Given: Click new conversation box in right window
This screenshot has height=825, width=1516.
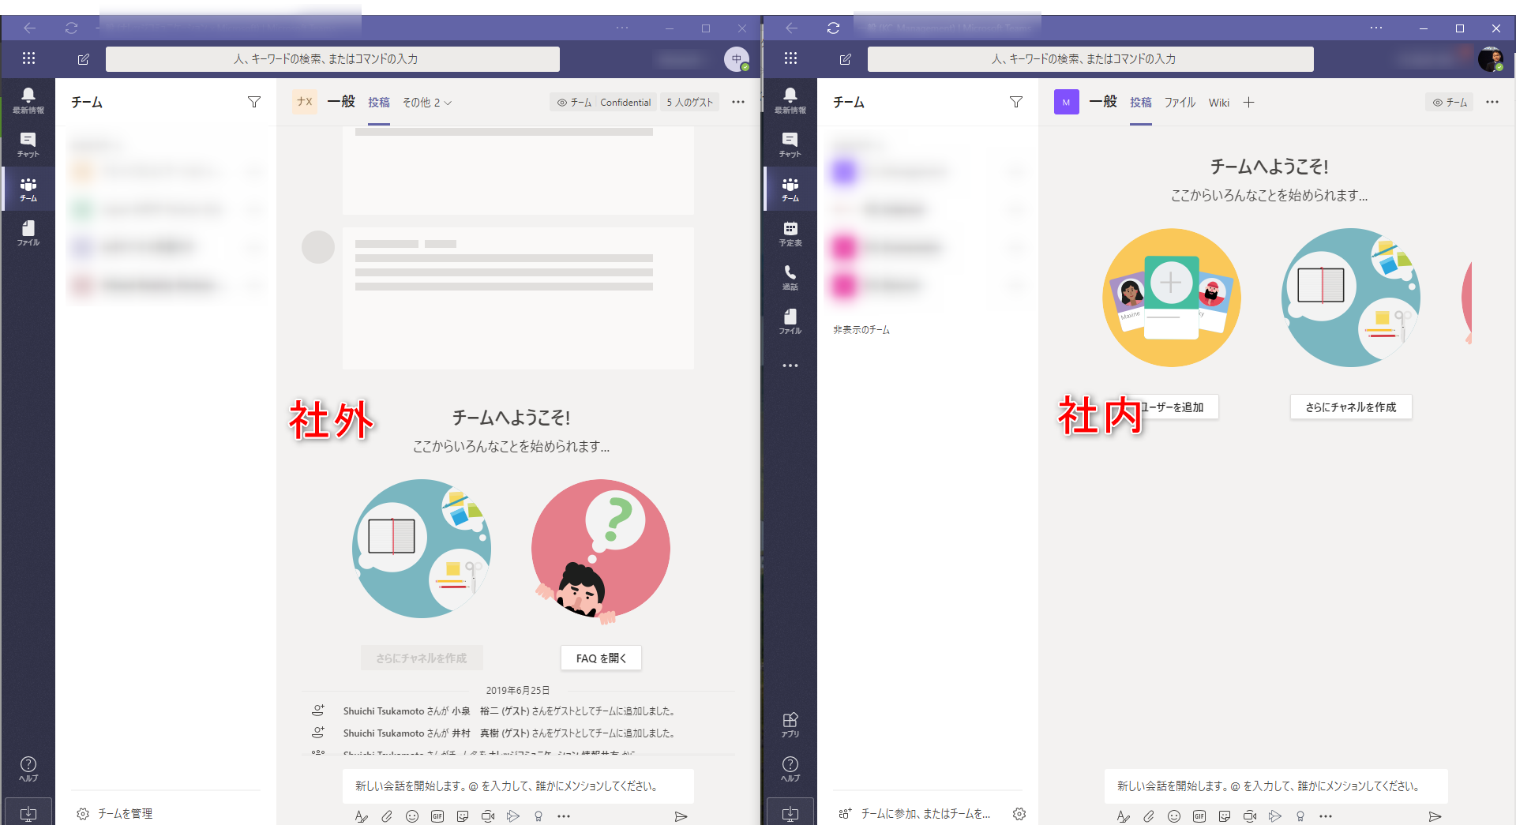Looking at the screenshot, I should [x=1276, y=786].
